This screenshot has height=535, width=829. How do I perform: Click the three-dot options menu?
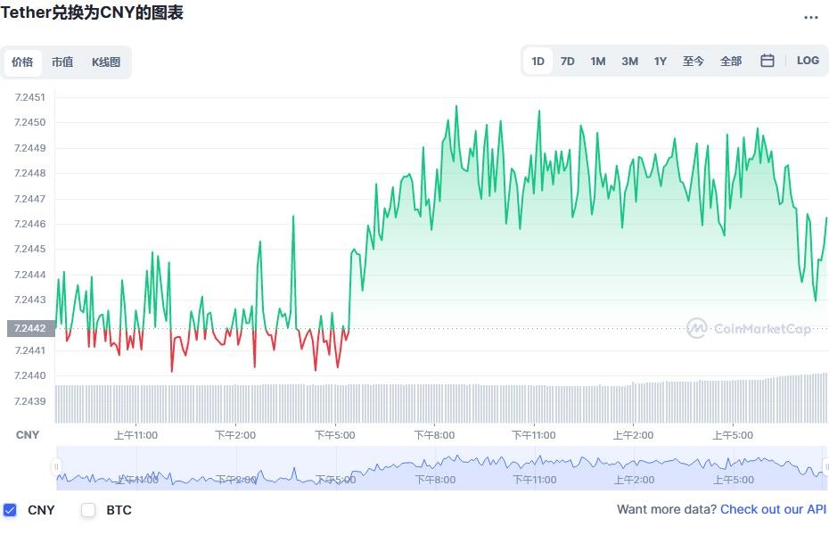pyautogui.click(x=810, y=17)
